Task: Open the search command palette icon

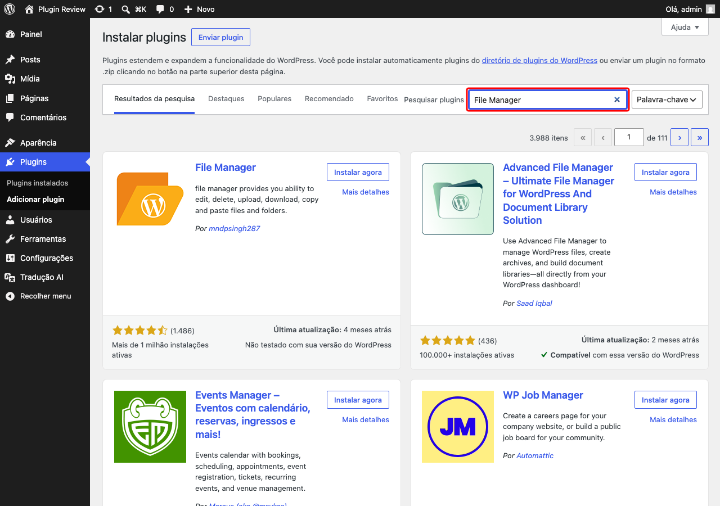Action: coord(127,9)
